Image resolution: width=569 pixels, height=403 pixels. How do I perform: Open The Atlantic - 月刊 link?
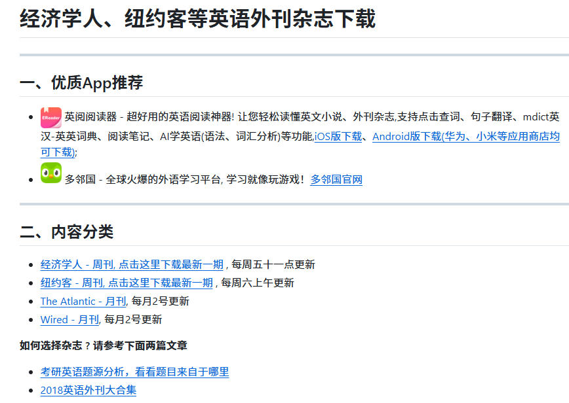[x=83, y=301]
